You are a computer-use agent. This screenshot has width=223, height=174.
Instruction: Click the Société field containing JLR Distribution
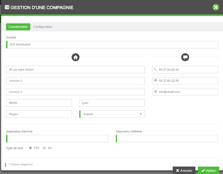tap(112, 45)
